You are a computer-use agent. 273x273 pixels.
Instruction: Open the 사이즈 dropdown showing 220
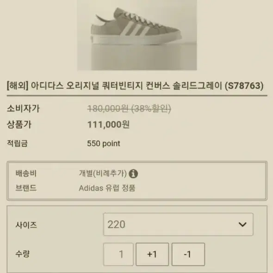[178, 224]
